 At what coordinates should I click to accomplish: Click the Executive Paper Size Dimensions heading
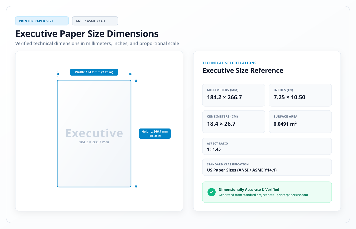pos(87,34)
